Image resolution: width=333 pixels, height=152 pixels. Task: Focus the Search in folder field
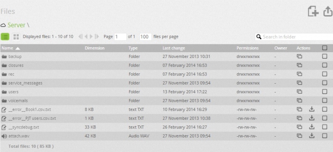pyautogui.click(x=294, y=37)
